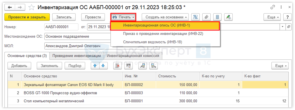The height and width of the screenshot is (110, 295).
Task: Switch to Инвентаризационная комиссия tab
Action: 133,56
